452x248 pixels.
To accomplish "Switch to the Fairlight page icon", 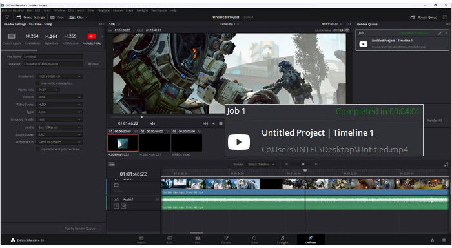I will [282, 240].
